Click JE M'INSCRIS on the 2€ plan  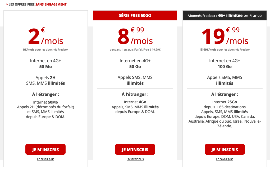(45, 149)
